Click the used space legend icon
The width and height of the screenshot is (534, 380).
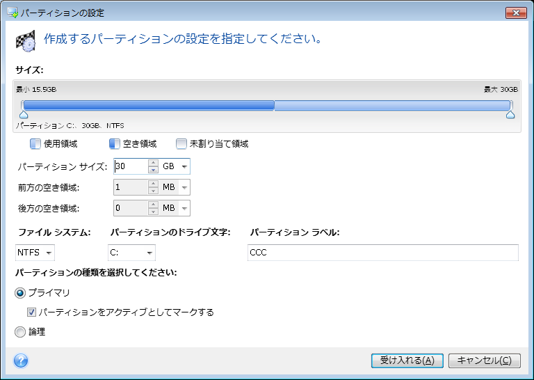coord(35,144)
